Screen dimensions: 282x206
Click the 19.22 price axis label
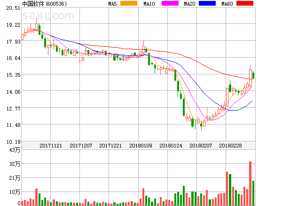pyautogui.click(x=13, y=25)
